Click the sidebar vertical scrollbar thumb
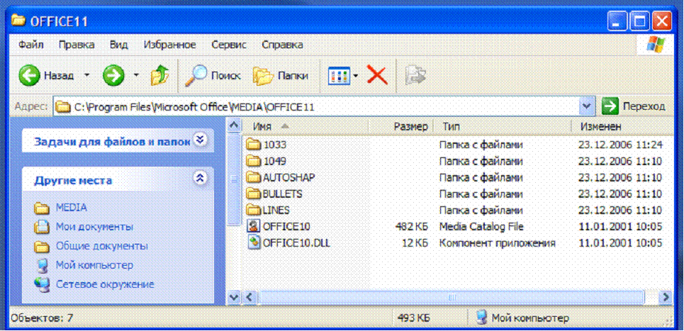 tap(234, 179)
